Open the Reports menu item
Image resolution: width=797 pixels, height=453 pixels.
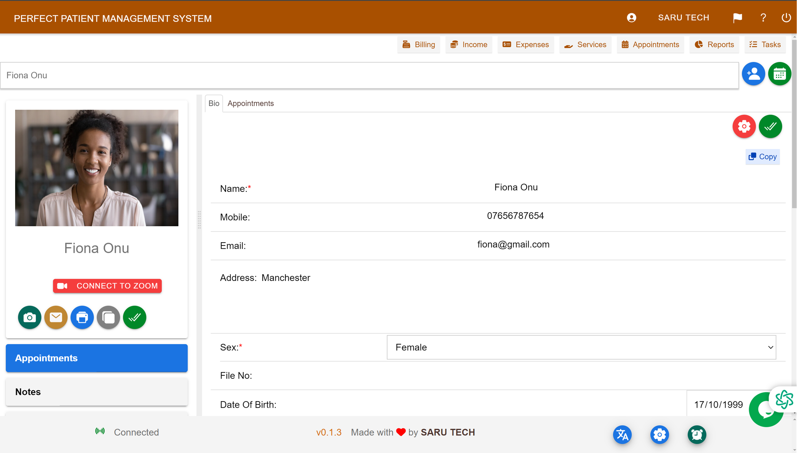pyautogui.click(x=714, y=45)
